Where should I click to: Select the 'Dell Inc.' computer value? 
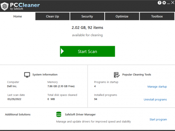12,86
